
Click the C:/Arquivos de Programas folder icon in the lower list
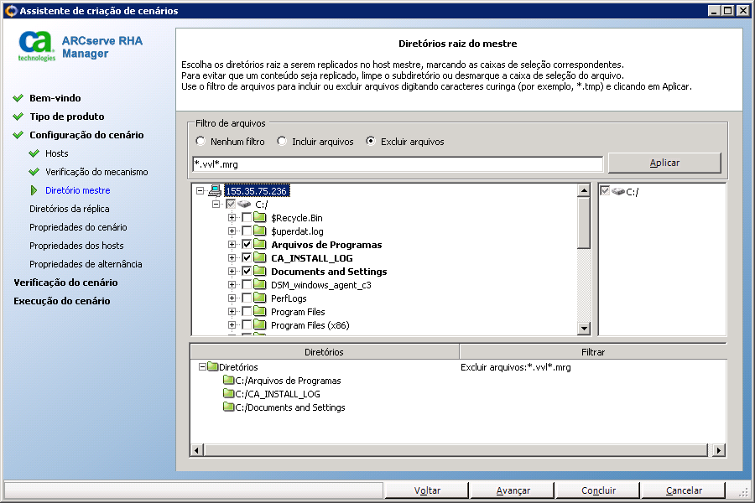click(229, 381)
